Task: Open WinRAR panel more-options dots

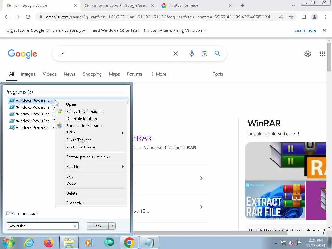Action: pyautogui.click(x=298, y=134)
